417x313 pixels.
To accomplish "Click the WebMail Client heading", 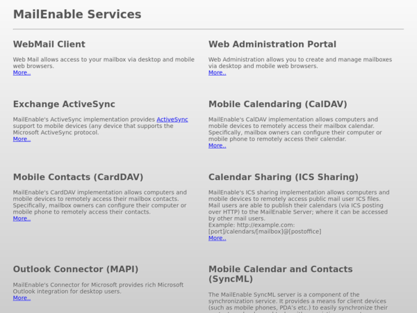I will 49,45.
